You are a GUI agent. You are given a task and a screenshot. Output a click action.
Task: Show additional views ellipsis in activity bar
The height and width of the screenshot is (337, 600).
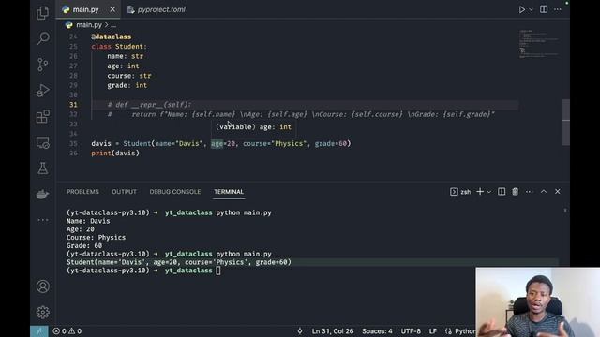pos(43,220)
